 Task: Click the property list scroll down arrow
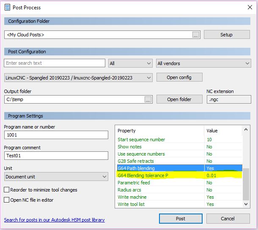(x=246, y=204)
